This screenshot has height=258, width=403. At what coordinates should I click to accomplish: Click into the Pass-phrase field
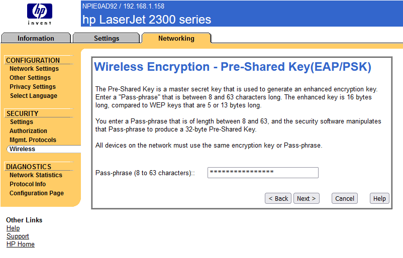(x=263, y=173)
